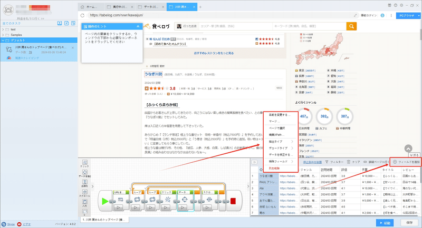Image resolution: width=422 pixels, height=228 pixels.
Task: Click the edit pencil icon in address bar
Action: click(355, 15)
